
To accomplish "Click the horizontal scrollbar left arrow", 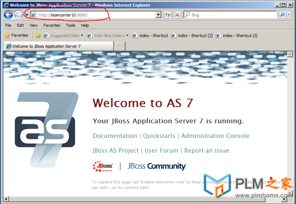I will [6, 199].
